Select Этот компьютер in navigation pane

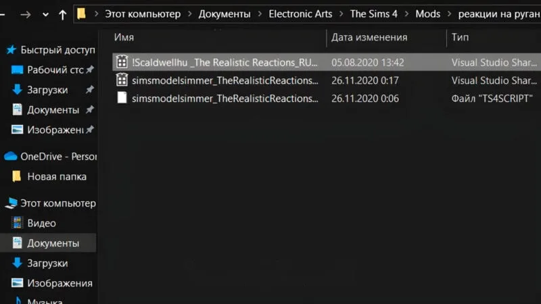click(x=58, y=203)
